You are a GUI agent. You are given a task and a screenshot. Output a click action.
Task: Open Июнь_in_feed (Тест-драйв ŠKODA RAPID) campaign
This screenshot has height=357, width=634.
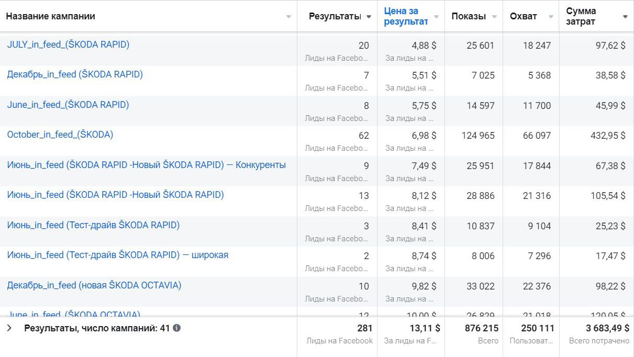click(93, 225)
